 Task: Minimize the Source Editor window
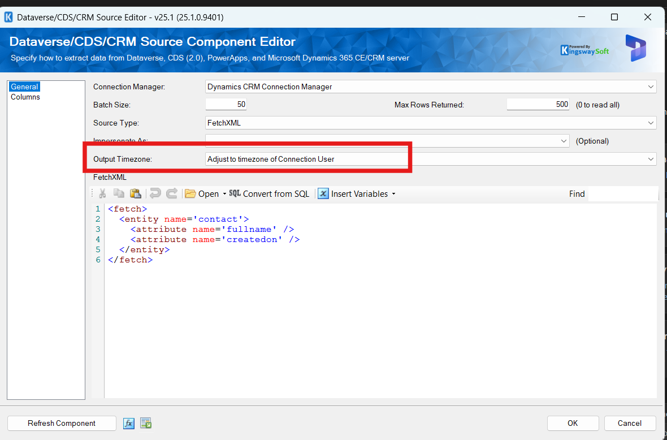click(582, 17)
